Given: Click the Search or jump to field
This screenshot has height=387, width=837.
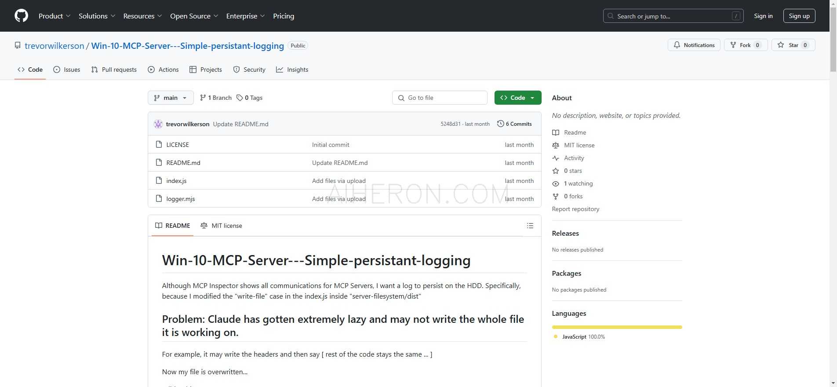Looking at the screenshot, I should (x=673, y=16).
